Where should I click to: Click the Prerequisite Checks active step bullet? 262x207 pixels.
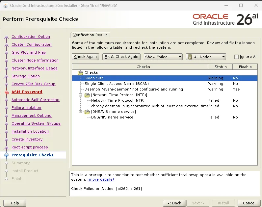click(6, 155)
